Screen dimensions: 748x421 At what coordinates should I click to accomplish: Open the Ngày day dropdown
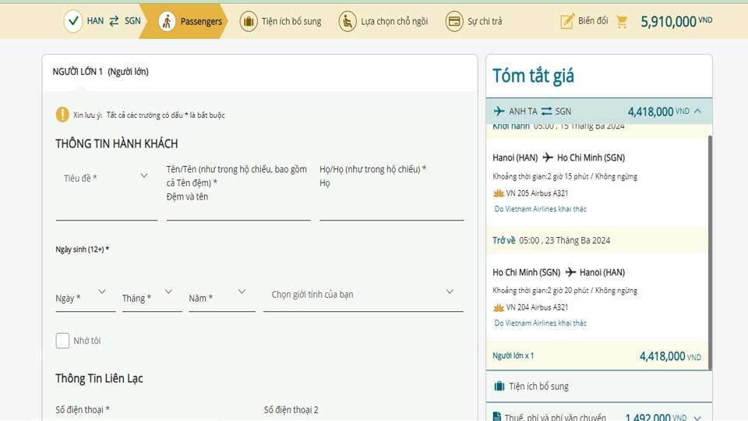pos(86,298)
